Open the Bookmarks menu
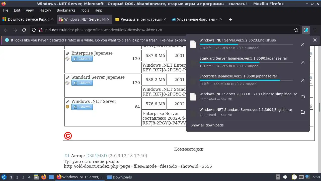 point(66,10)
